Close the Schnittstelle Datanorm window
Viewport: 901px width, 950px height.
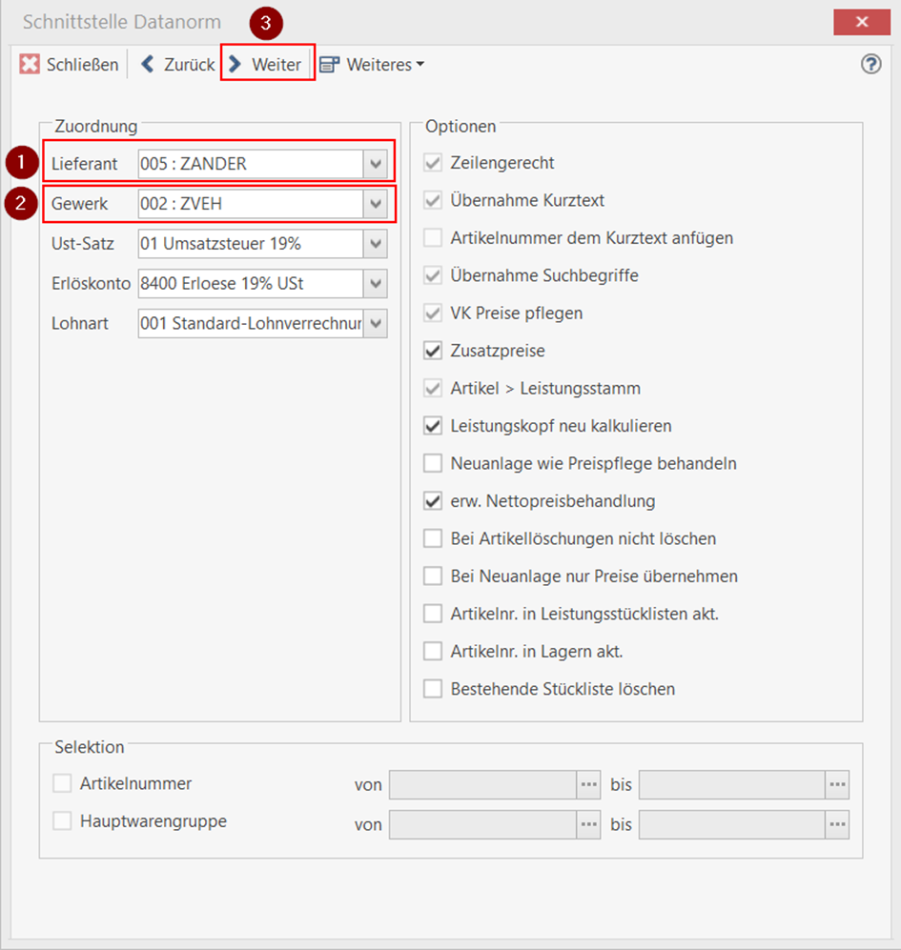pyautogui.click(x=861, y=22)
